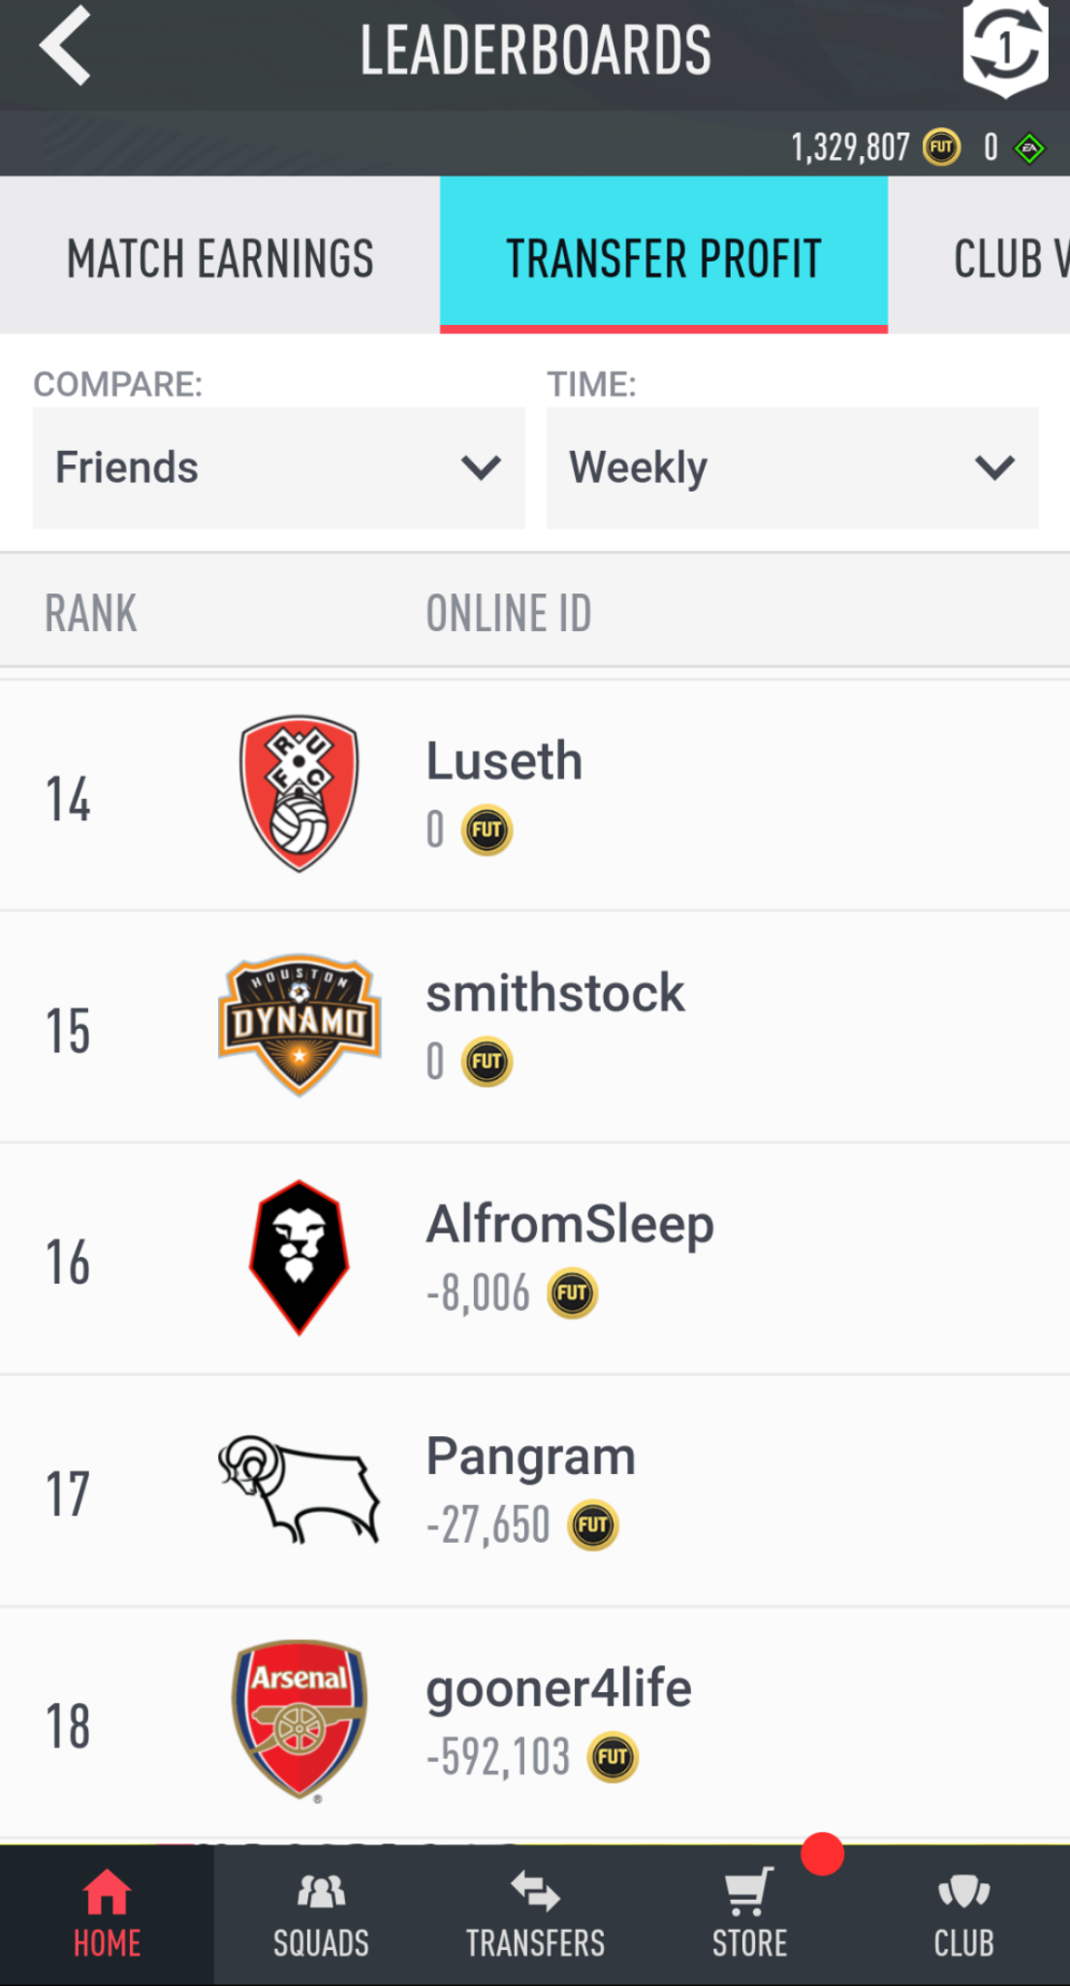Image resolution: width=1070 pixels, height=1986 pixels.
Task: Select the Transfer Profit tab
Action: click(x=664, y=258)
